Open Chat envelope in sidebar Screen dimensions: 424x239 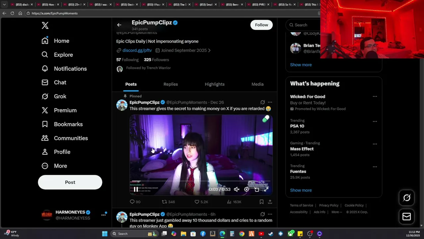[45, 82]
